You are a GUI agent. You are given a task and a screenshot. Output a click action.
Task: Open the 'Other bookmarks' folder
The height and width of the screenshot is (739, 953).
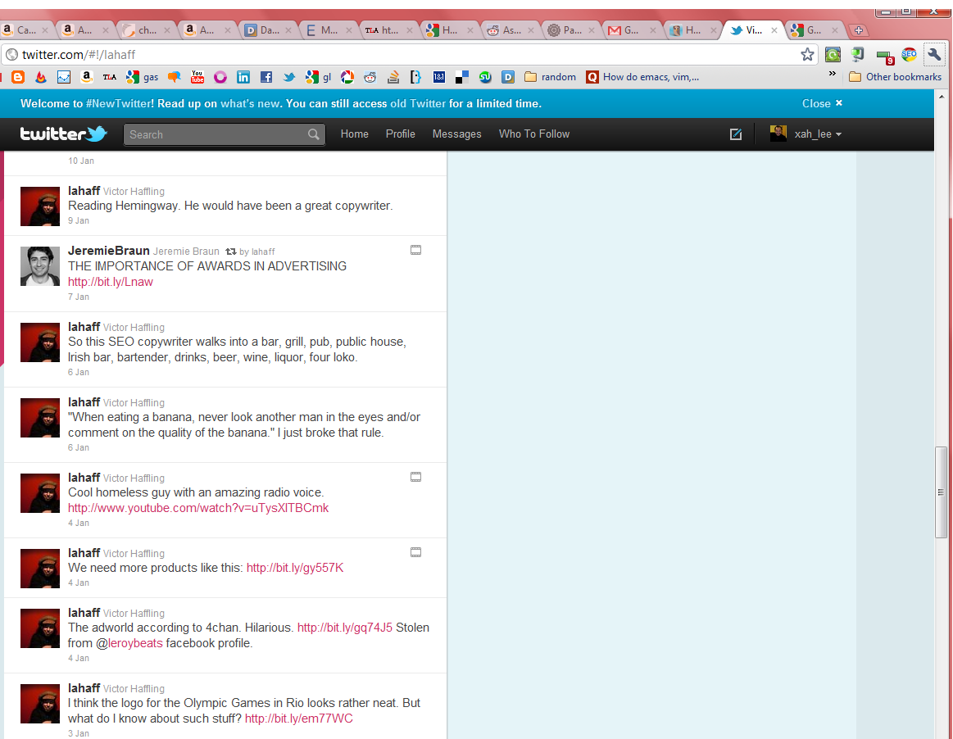896,77
